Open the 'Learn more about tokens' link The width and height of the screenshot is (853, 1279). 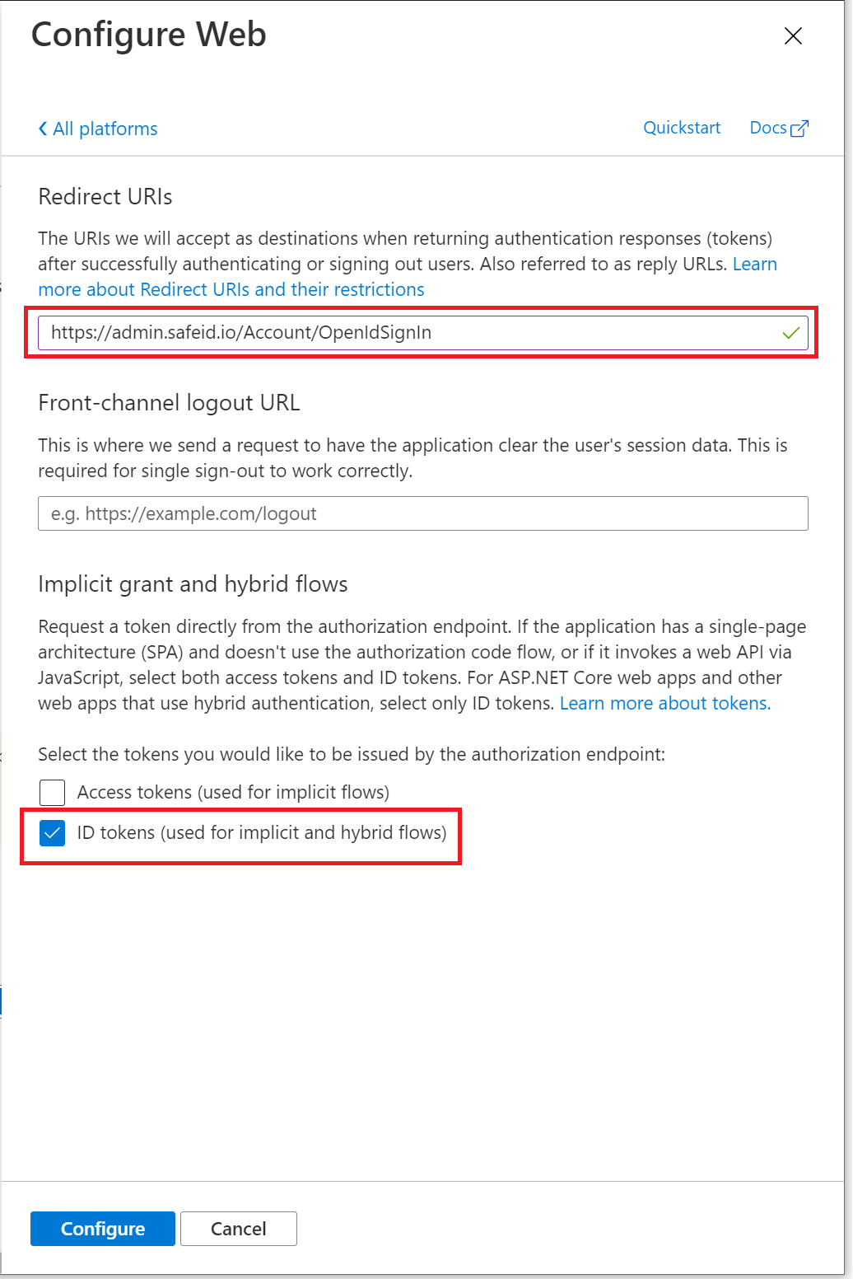[664, 703]
